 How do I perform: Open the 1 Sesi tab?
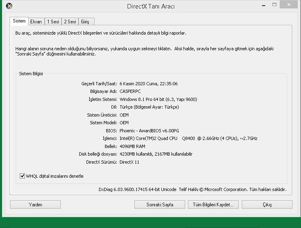pos(53,21)
